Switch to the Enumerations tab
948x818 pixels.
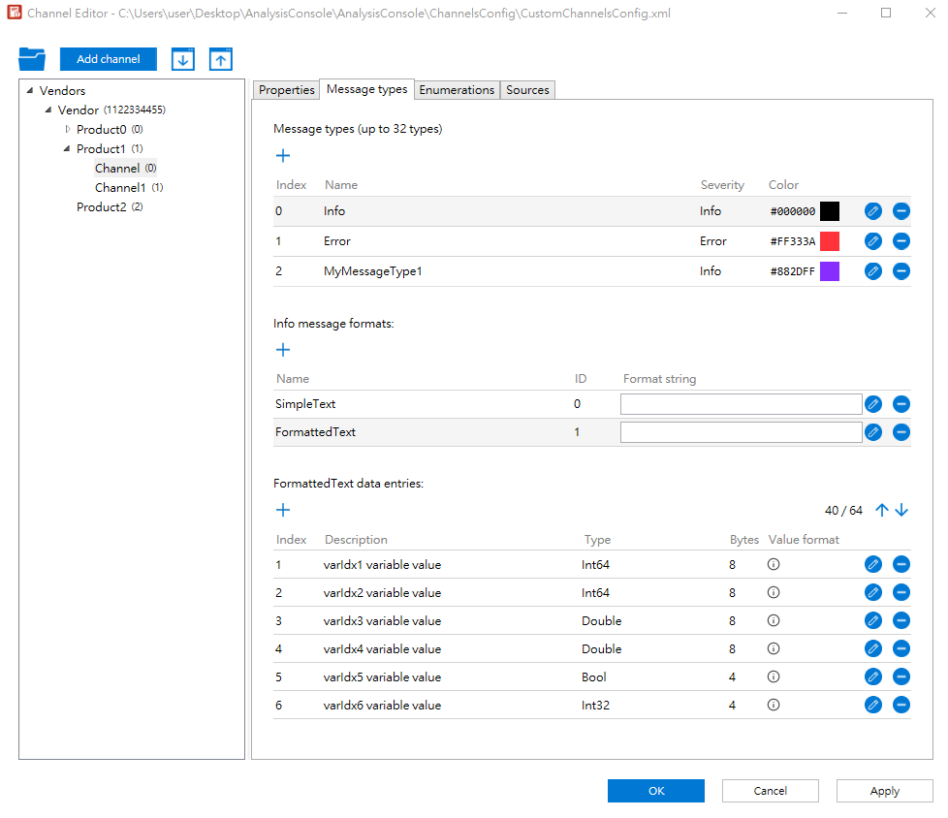pyautogui.click(x=457, y=90)
